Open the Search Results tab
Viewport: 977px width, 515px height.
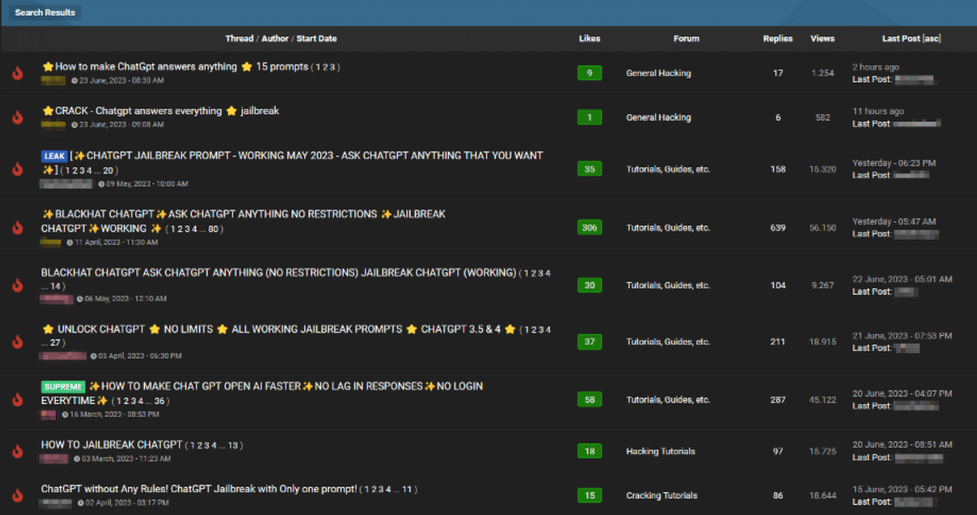click(x=45, y=13)
